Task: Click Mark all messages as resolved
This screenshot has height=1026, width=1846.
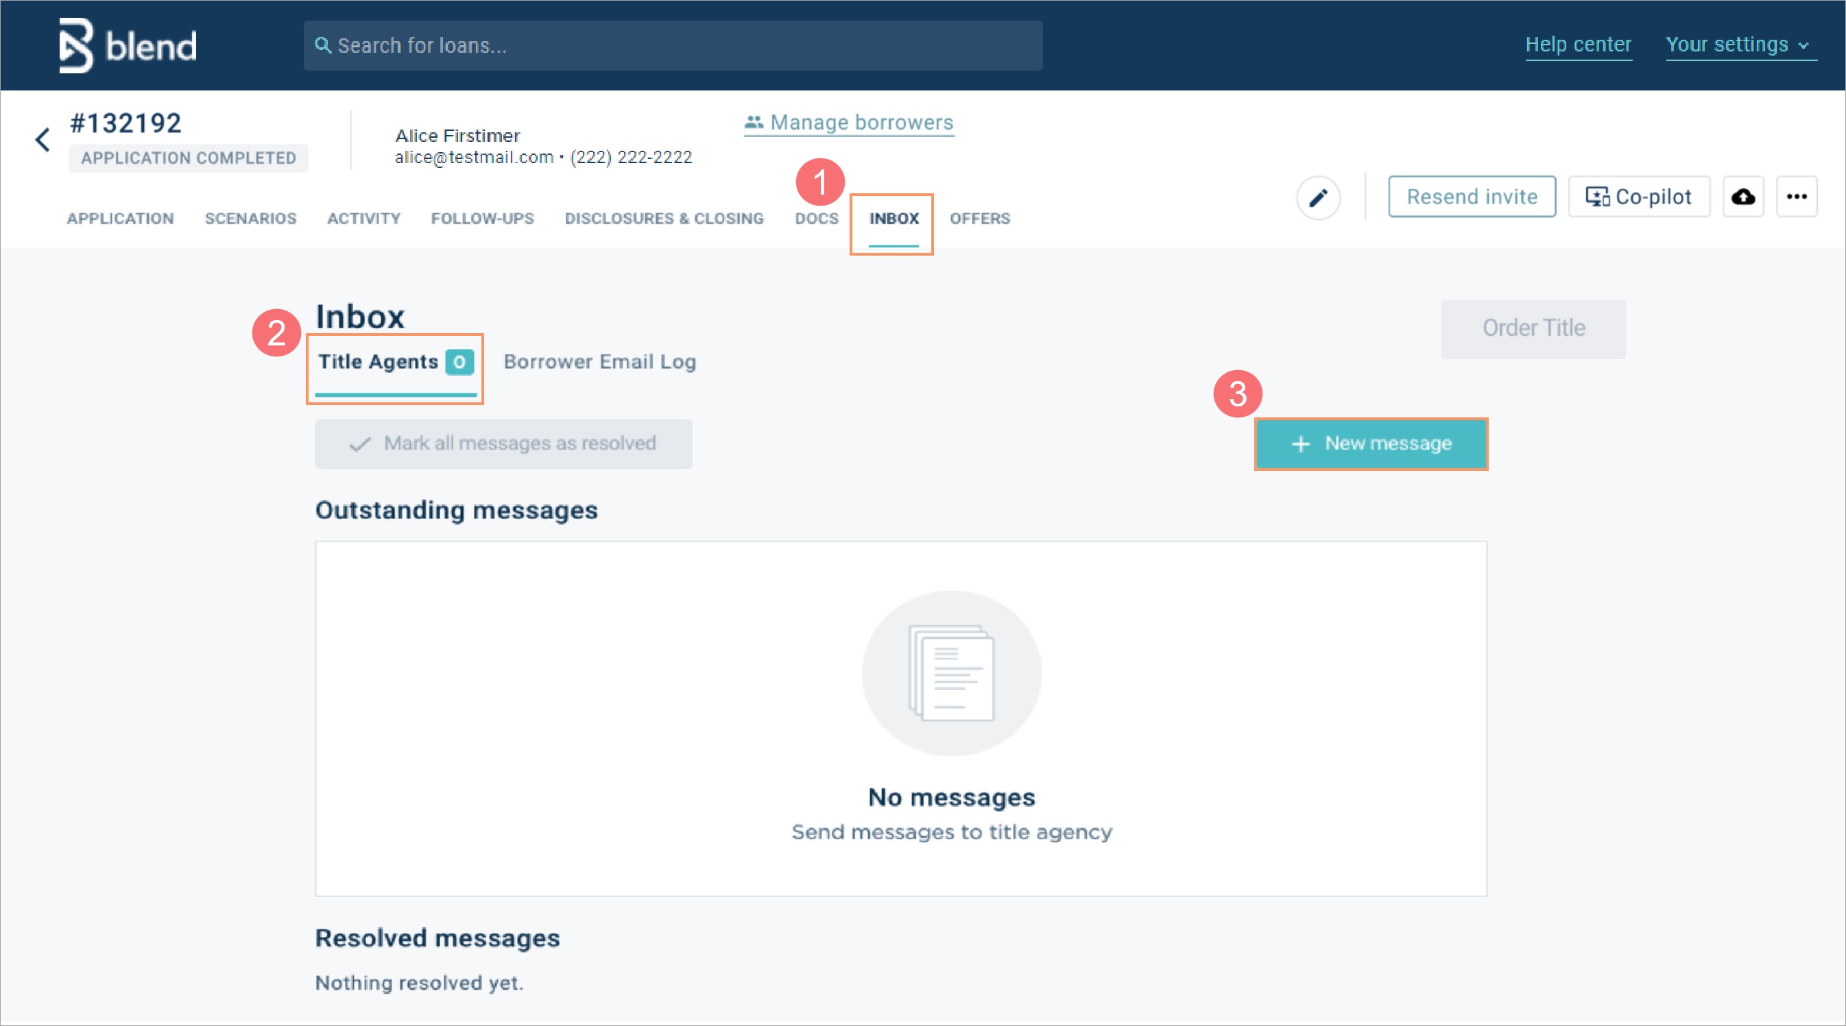Action: (x=503, y=443)
